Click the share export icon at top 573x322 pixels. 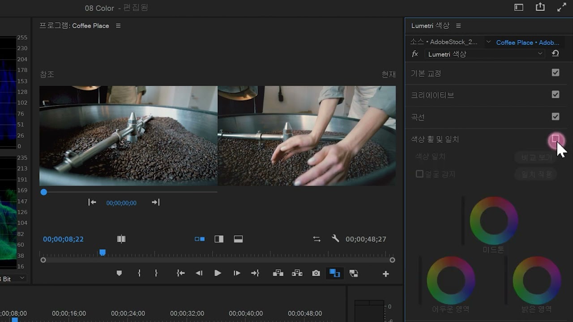tap(540, 7)
